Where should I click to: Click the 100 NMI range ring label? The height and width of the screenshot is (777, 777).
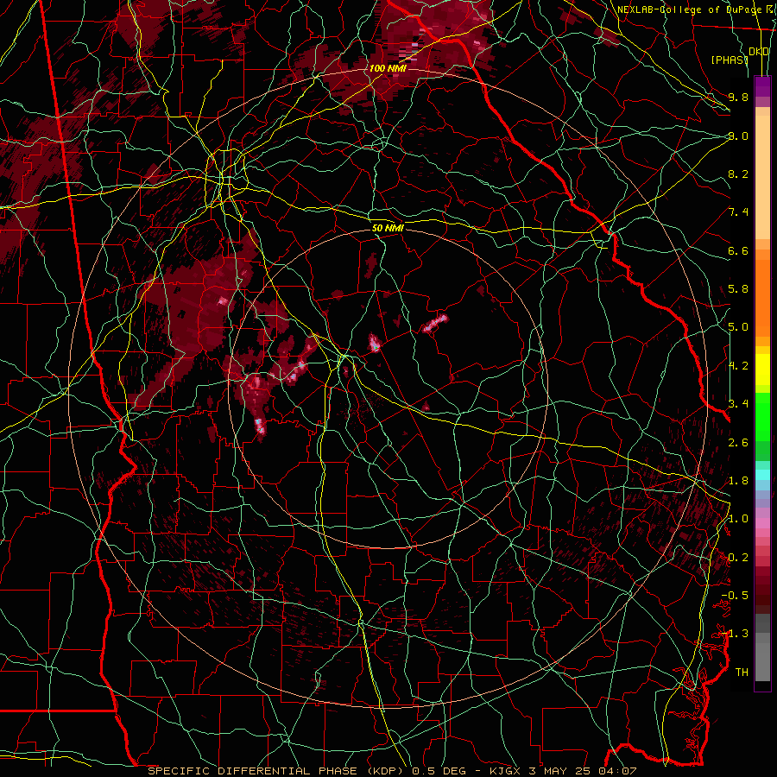tap(388, 68)
